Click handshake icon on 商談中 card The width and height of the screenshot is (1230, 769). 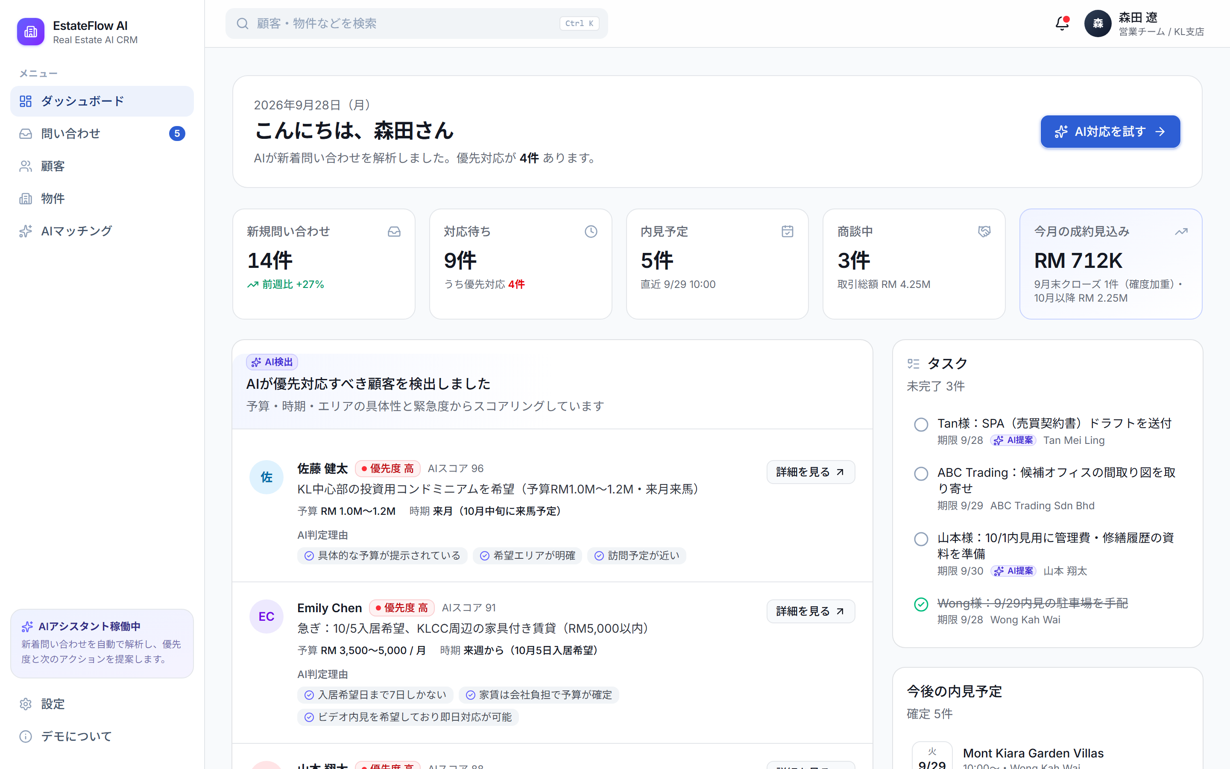[984, 232]
